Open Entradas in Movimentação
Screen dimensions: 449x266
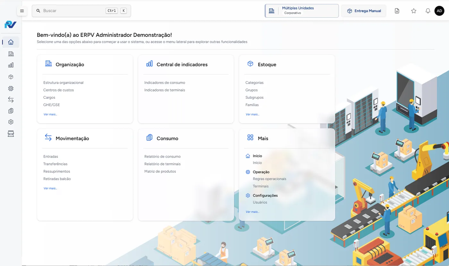click(51, 157)
